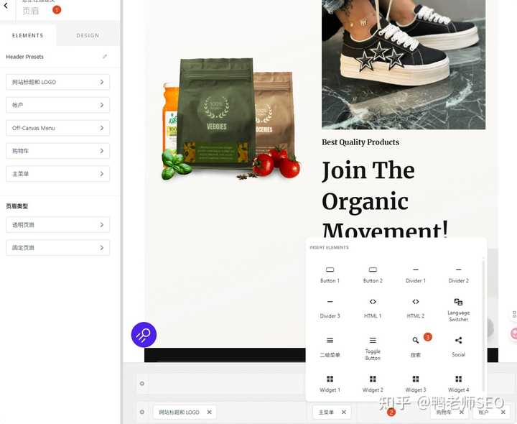
Task: Insert the Toggle Button element
Action: (373, 348)
